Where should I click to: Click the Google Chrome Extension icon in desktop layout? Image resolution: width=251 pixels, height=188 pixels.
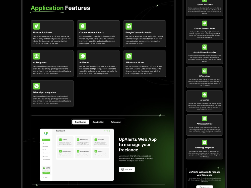(x=129, y=26)
